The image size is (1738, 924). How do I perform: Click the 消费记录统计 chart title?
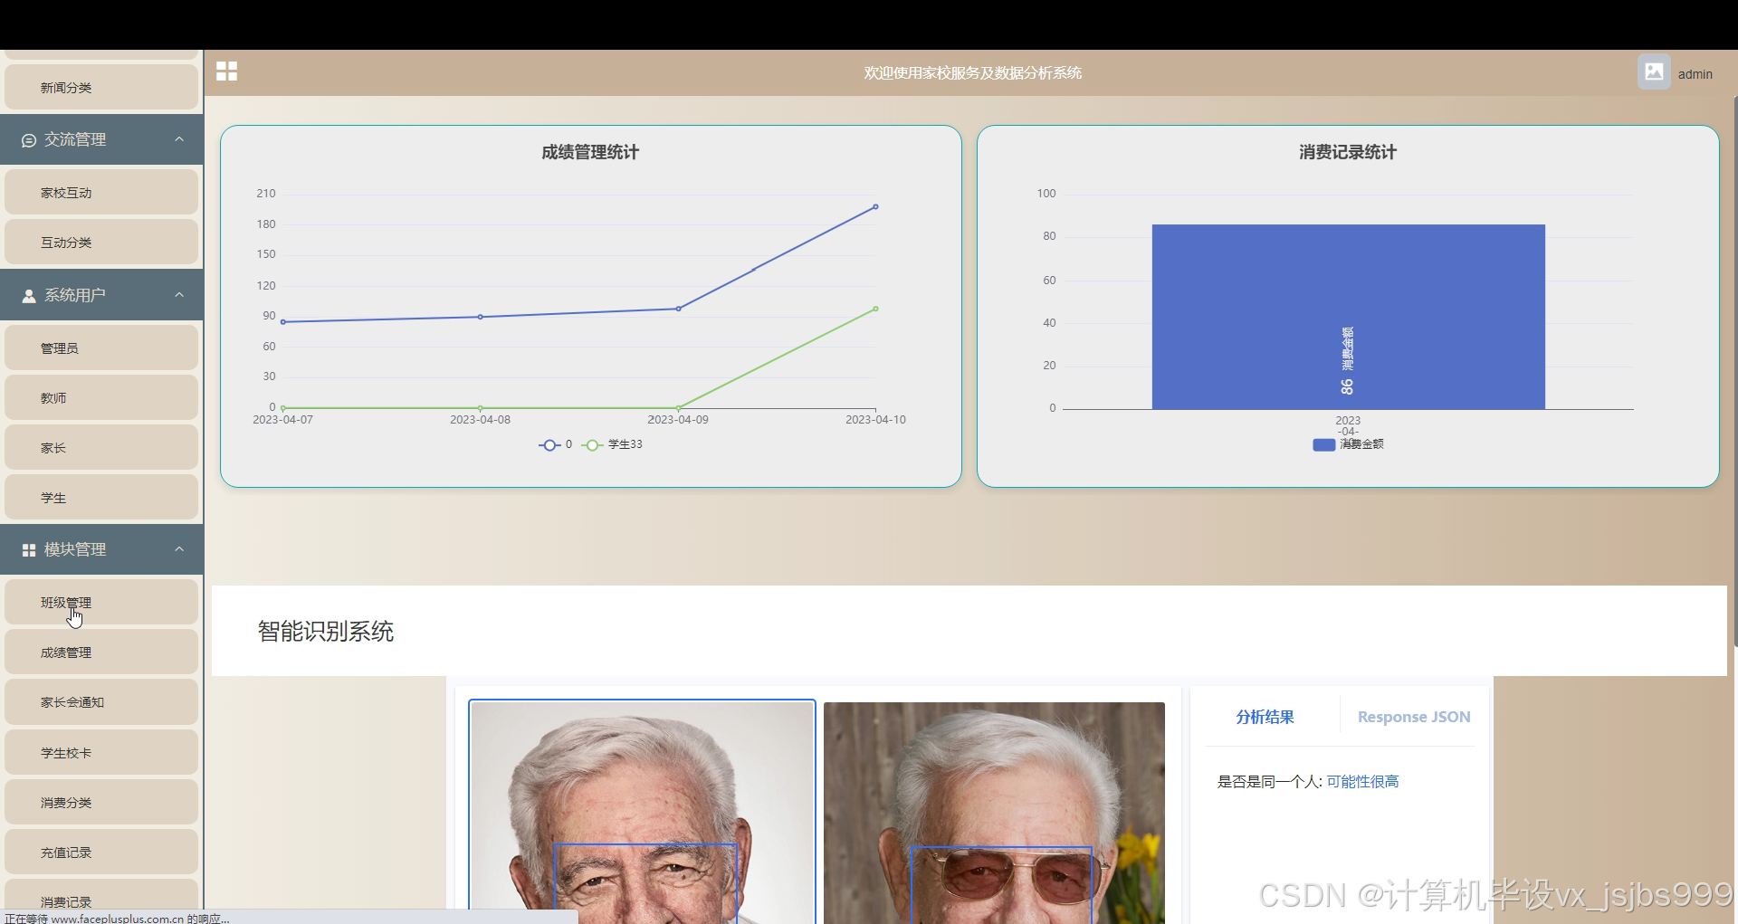(x=1348, y=152)
